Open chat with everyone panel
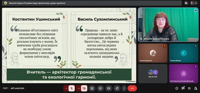This screenshot has width=200, height=93. (183, 88)
